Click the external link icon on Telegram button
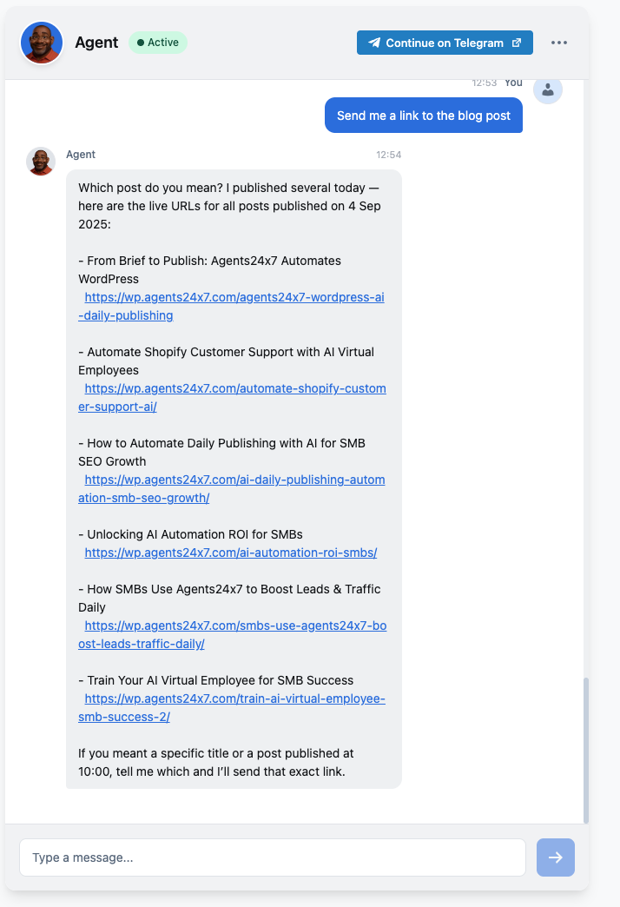 click(x=515, y=42)
